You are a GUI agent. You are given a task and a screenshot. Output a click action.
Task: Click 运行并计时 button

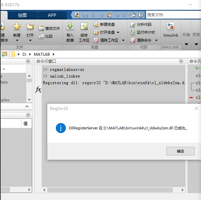pyautogui.click(x=142, y=32)
